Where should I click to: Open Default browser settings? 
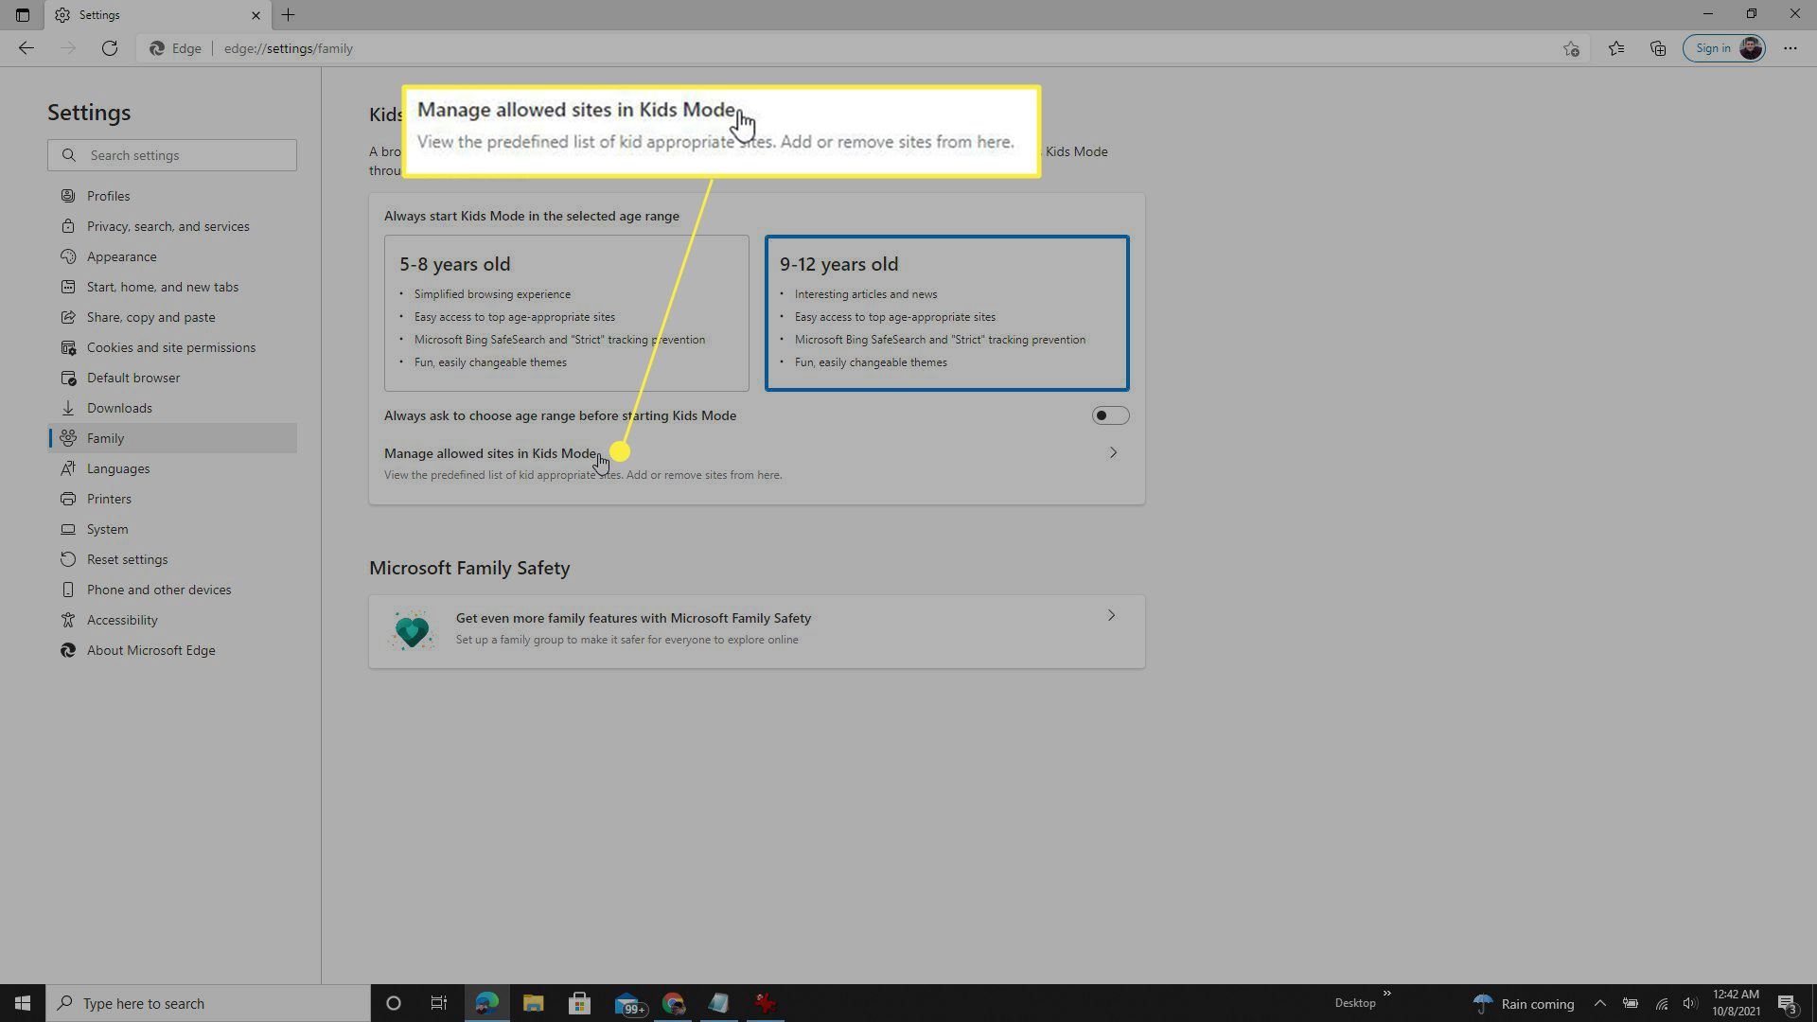172,378
